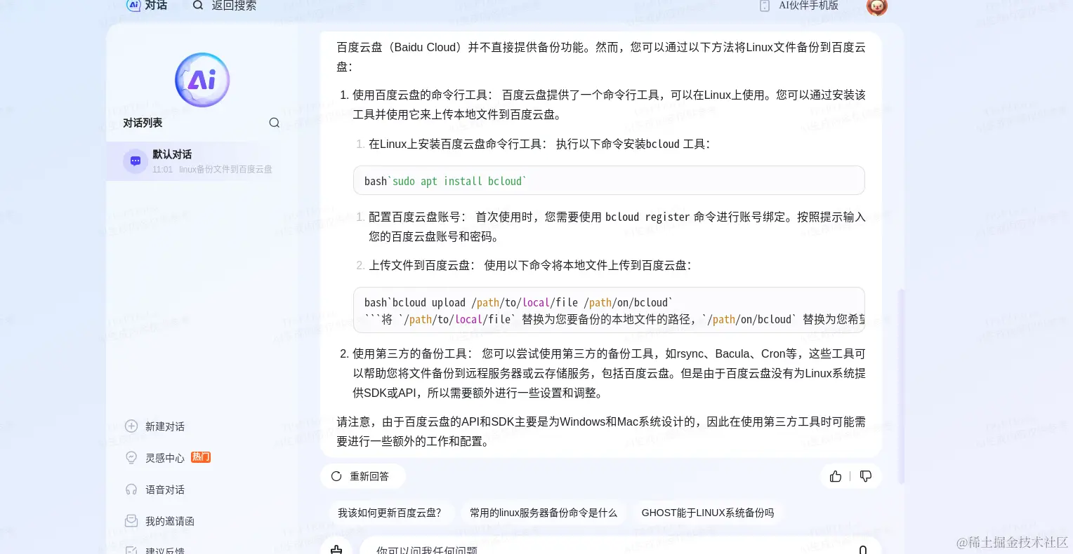Click the thumbs-up icon on the answer
This screenshot has width=1073, height=554.
[835, 476]
